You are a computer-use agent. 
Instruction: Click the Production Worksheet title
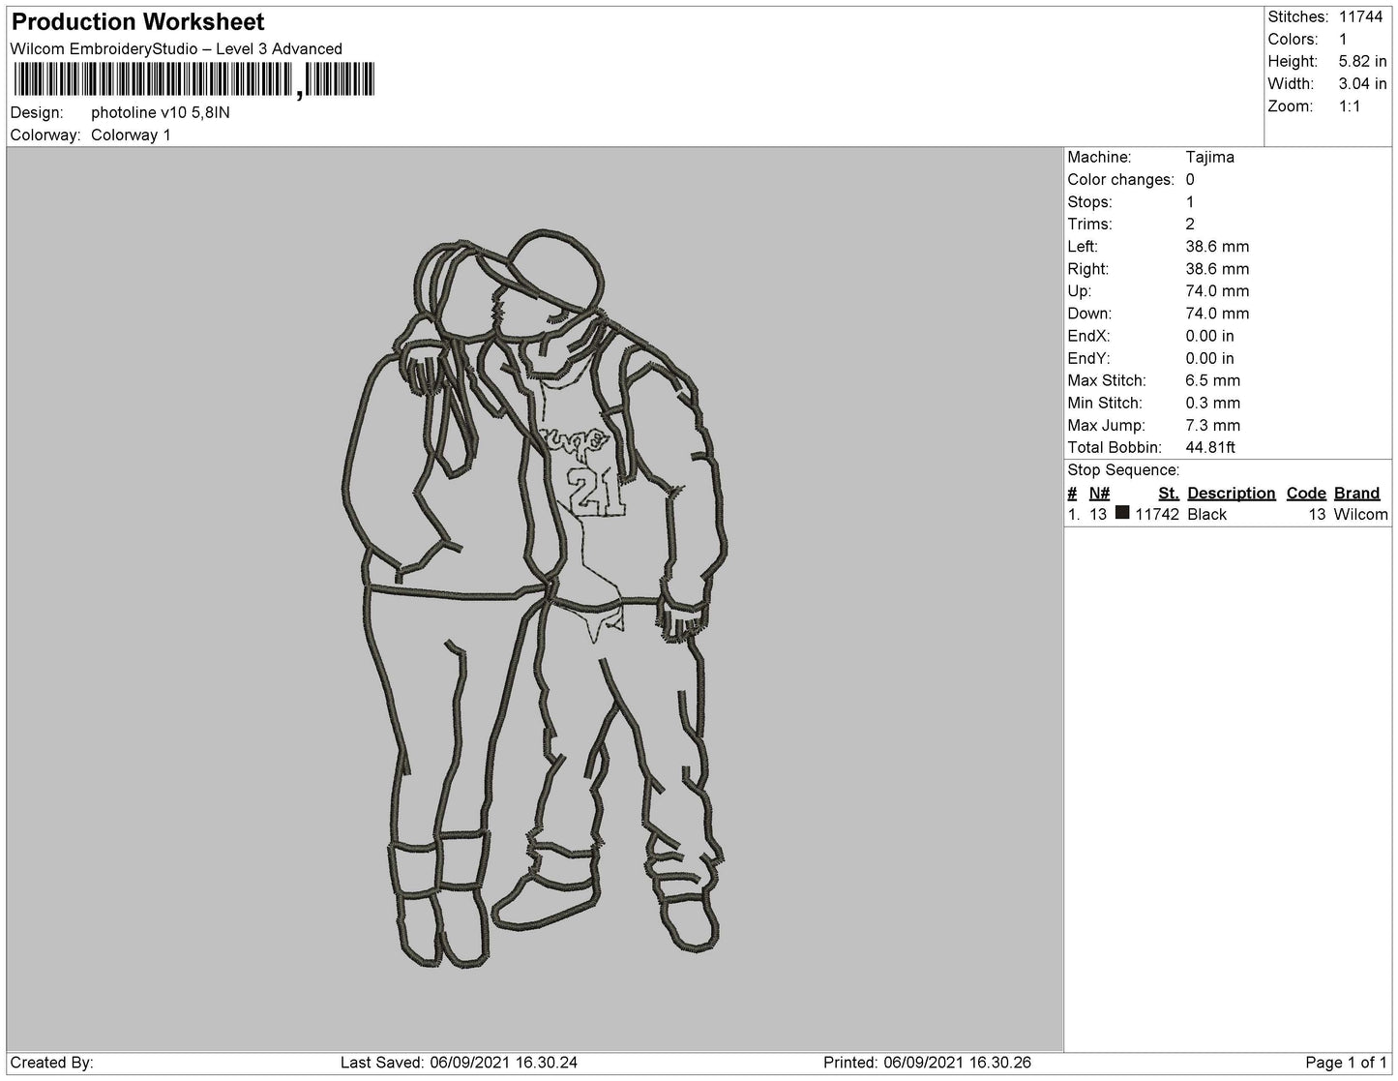pos(137,21)
